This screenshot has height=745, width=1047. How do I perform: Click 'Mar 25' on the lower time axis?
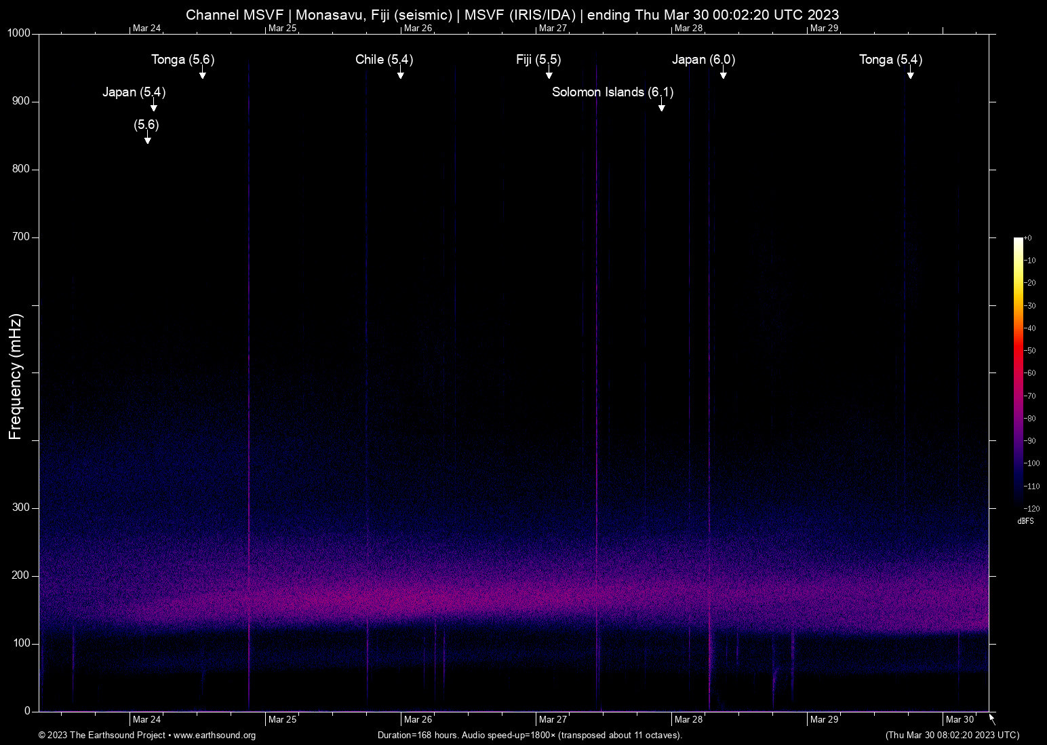point(283,720)
